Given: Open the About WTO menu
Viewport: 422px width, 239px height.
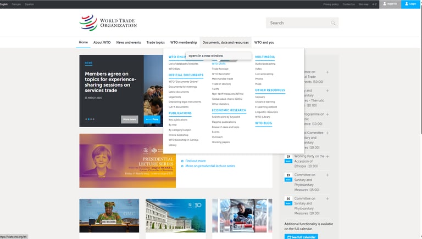Looking at the screenshot, I should [102, 42].
